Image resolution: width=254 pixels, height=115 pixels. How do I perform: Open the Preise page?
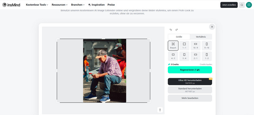click(111, 5)
